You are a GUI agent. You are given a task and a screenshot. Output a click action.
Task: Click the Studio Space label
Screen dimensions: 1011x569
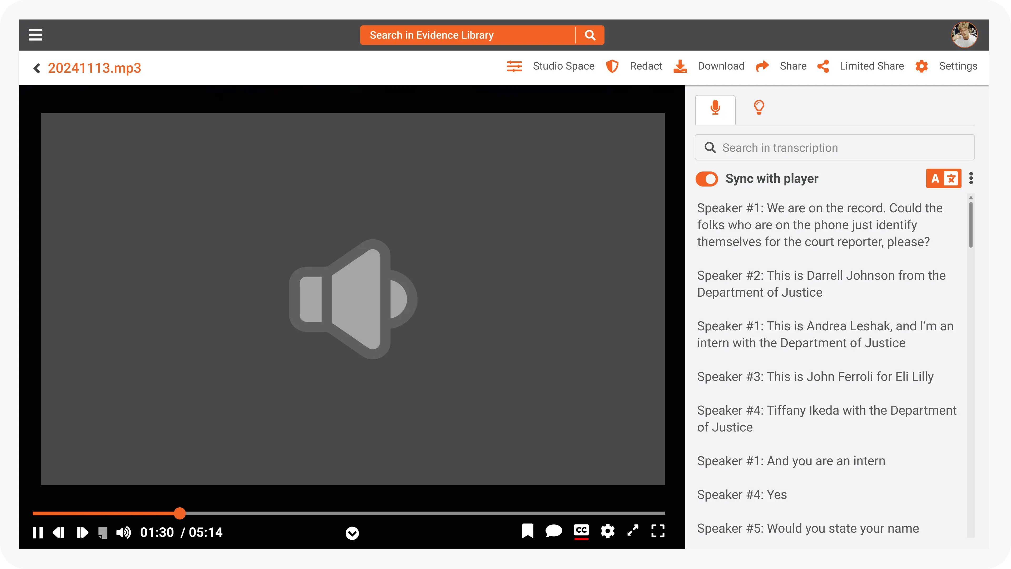(564, 66)
